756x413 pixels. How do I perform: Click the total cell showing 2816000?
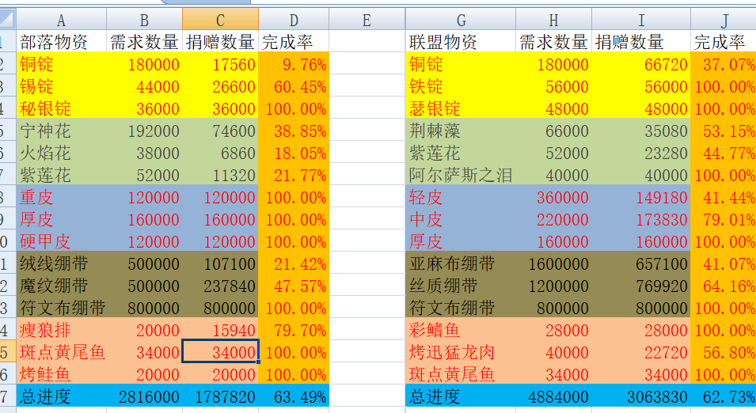coord(145,397)
